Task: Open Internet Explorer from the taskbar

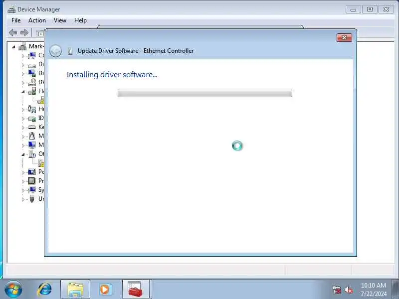Action: [45, 289]
